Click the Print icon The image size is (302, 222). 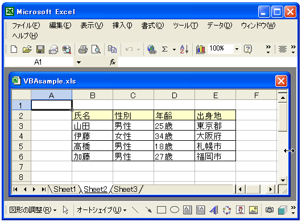(83, 49)
